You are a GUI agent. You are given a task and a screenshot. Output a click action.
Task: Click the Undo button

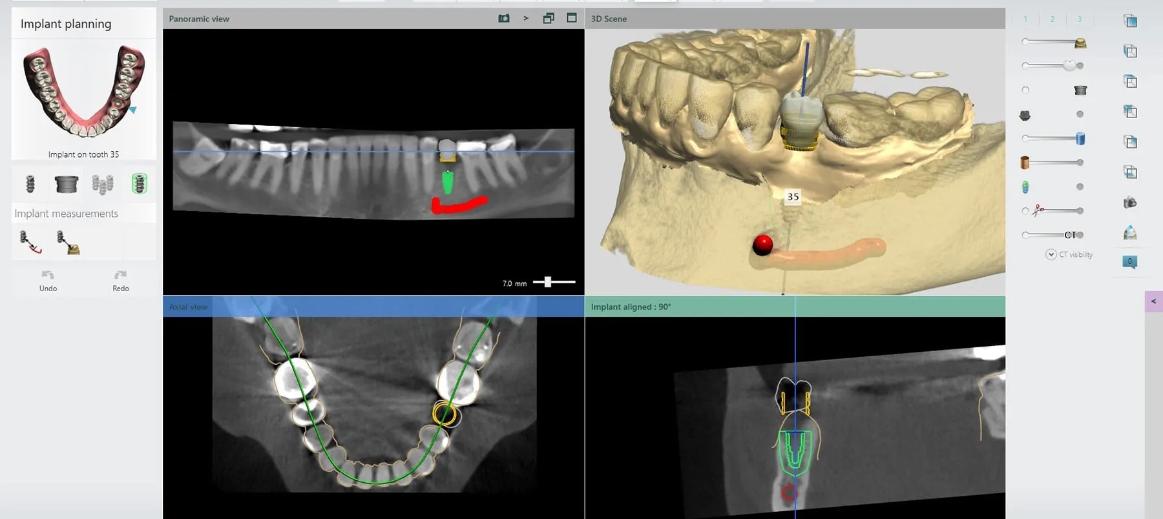[x=48, y=281]
